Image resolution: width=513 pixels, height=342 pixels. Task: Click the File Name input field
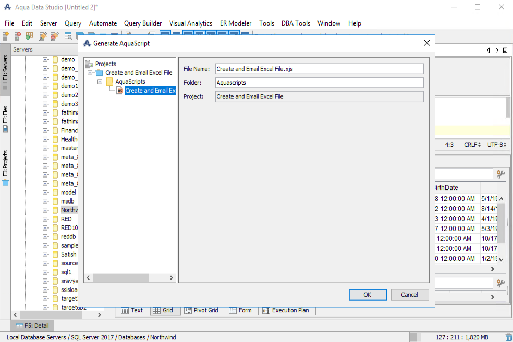319,69
